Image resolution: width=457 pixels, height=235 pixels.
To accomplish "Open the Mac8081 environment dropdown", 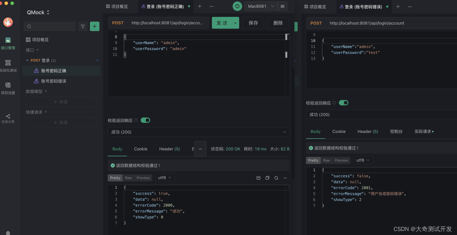I will 261,6.
